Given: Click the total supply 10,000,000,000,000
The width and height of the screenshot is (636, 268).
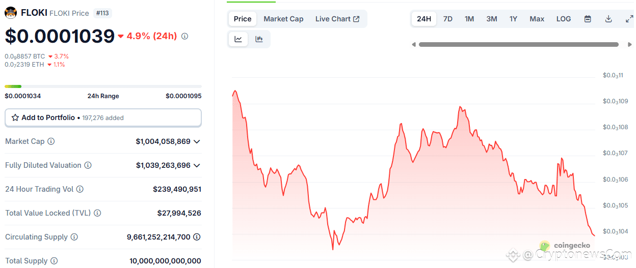Looking at the screenshot, I should click(x=165, y=261).
